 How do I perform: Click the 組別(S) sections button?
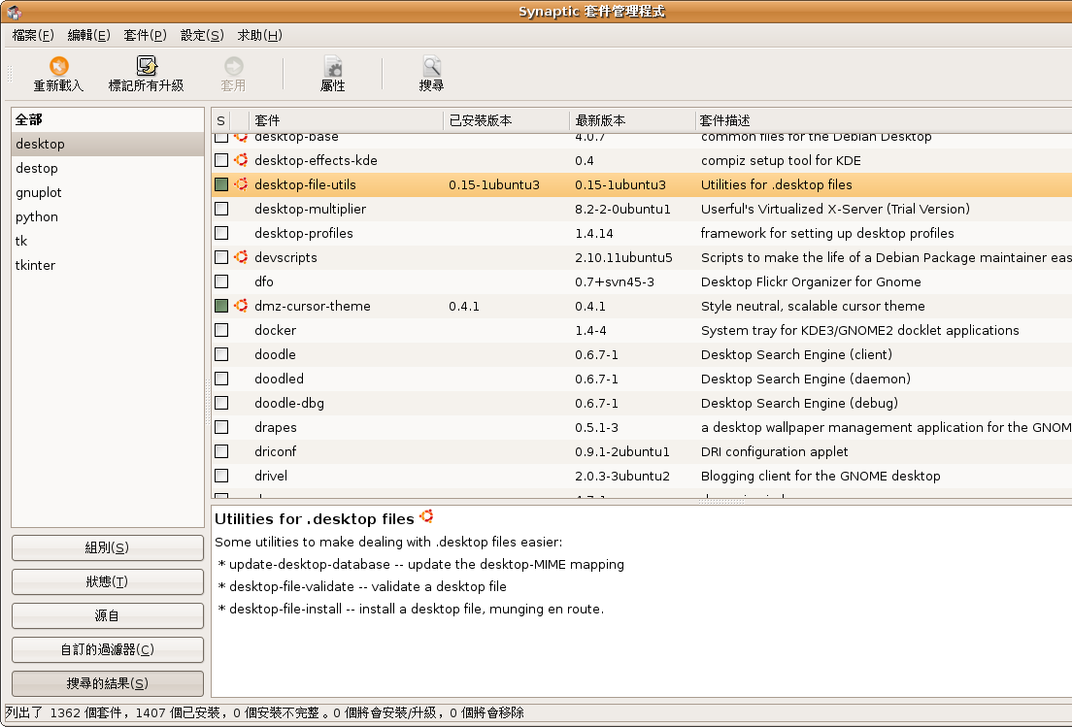108,547
